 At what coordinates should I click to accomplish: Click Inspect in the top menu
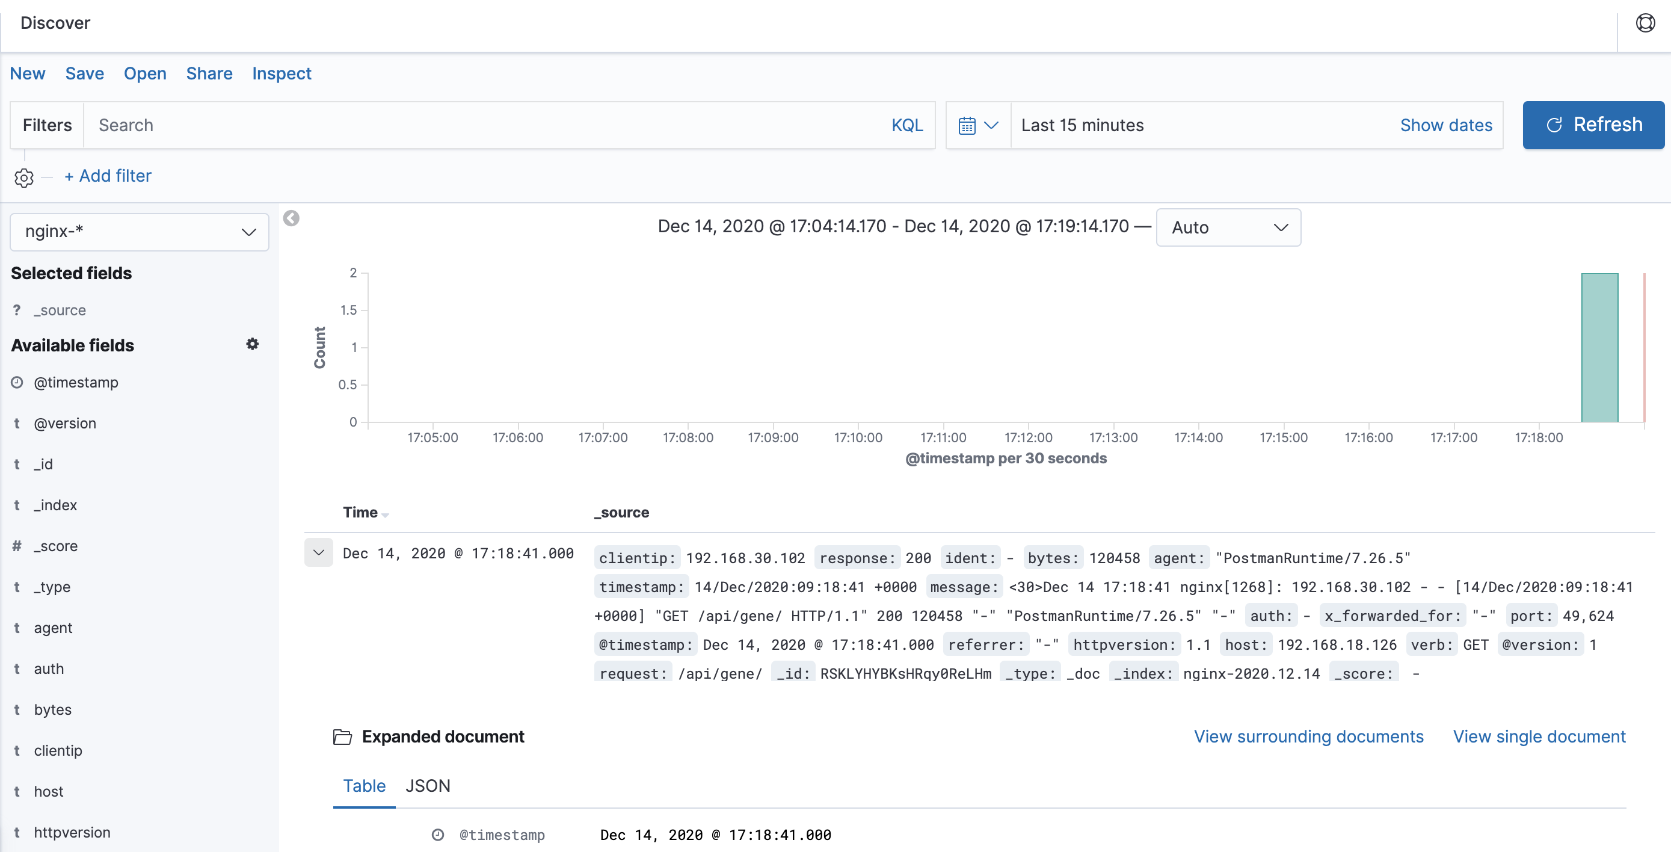[282, 73]
